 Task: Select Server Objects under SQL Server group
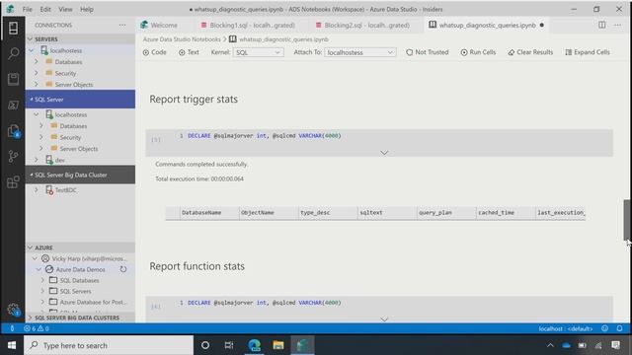[79, 149]
